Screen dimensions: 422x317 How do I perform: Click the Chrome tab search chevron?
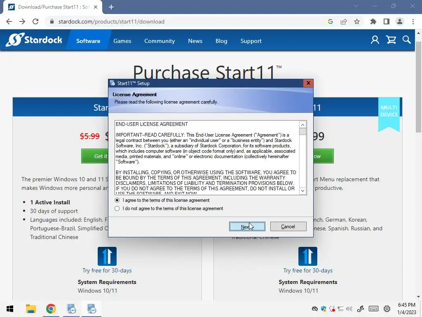click(356, 6)
